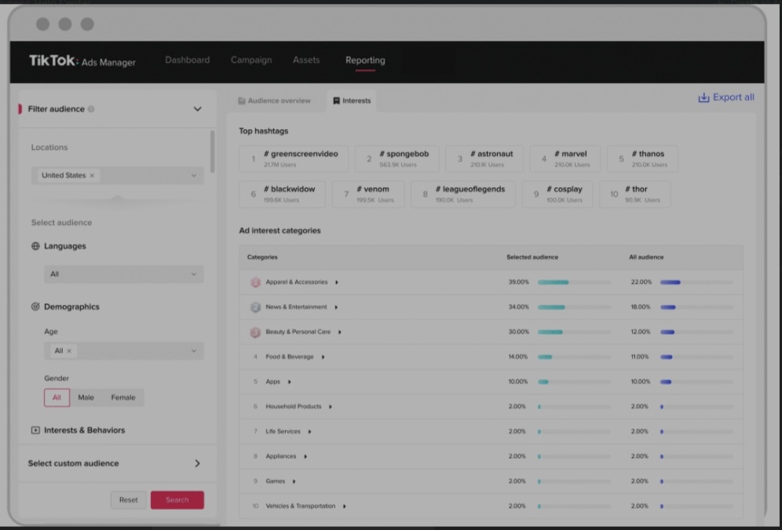Click the TikTok Ads Manager logo
782x530 pixels.
pyautogui.click(x=82, y=61)
